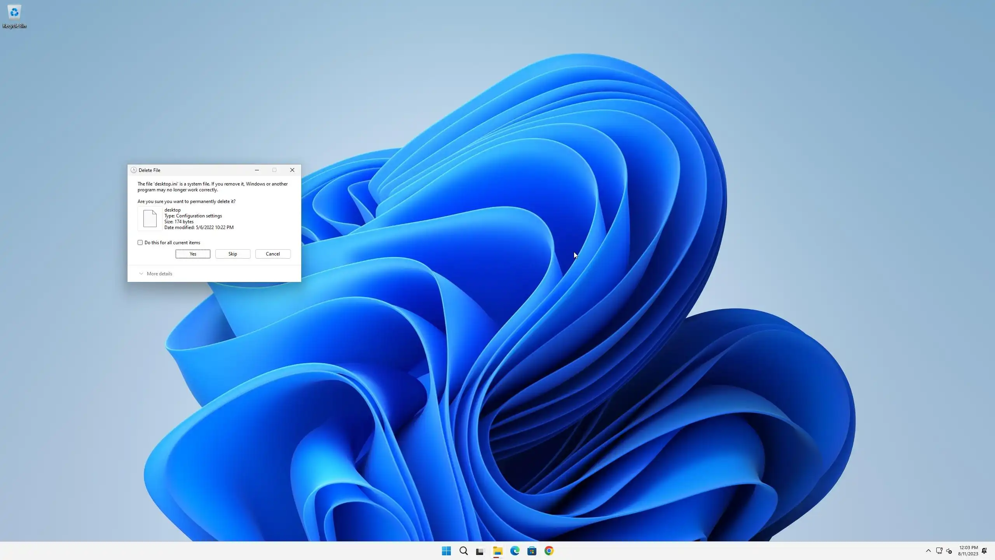Cancel the Delete File dialog
The height and width of the screenshot is (560, 995).
coord(272,254)
